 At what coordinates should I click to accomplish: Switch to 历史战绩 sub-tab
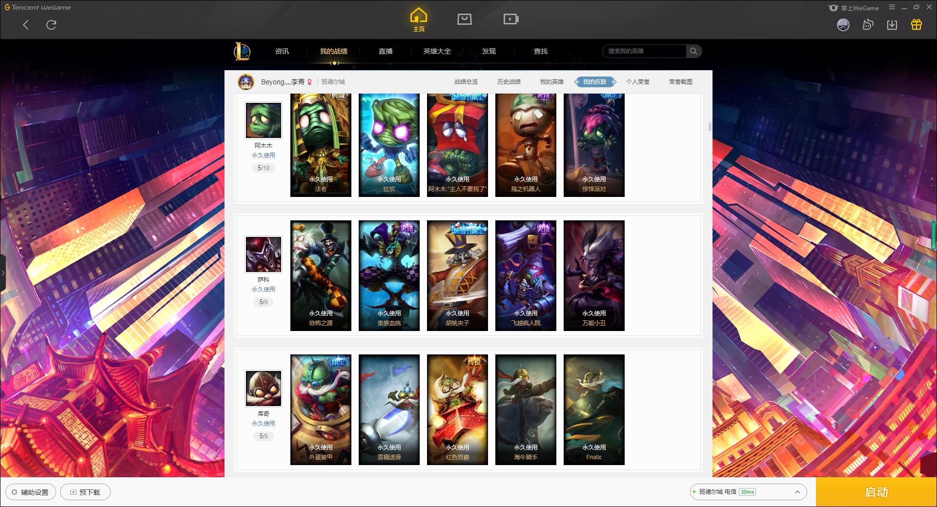click(x=509, y=82)
